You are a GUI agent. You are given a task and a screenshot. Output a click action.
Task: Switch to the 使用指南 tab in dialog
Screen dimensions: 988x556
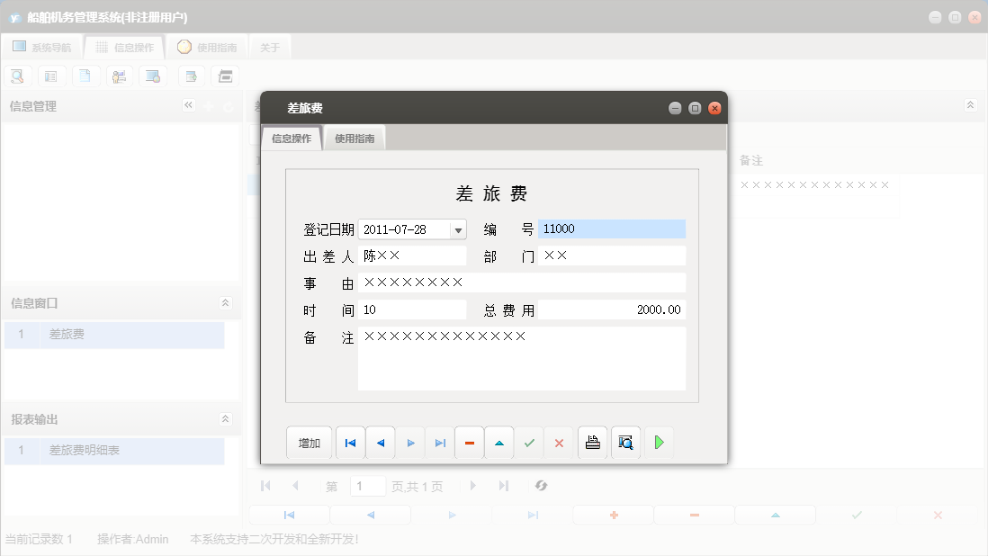354,138
